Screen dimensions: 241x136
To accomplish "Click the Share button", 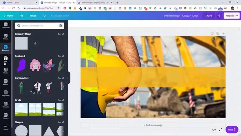I will 208,16.
